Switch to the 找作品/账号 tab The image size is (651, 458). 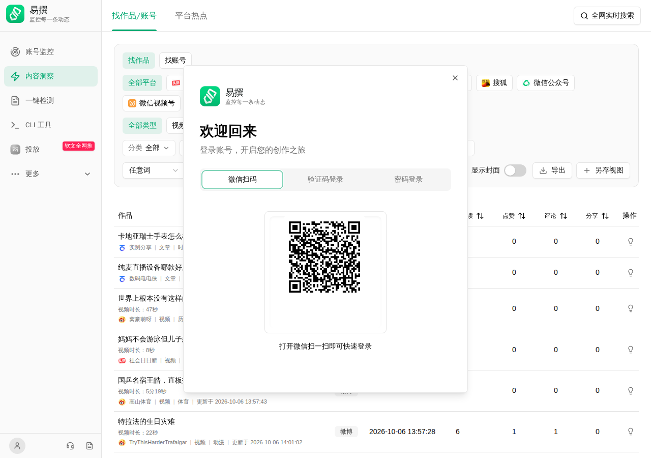point(134,16)
